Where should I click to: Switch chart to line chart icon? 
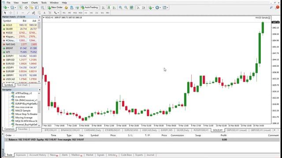tap(114, 7)
